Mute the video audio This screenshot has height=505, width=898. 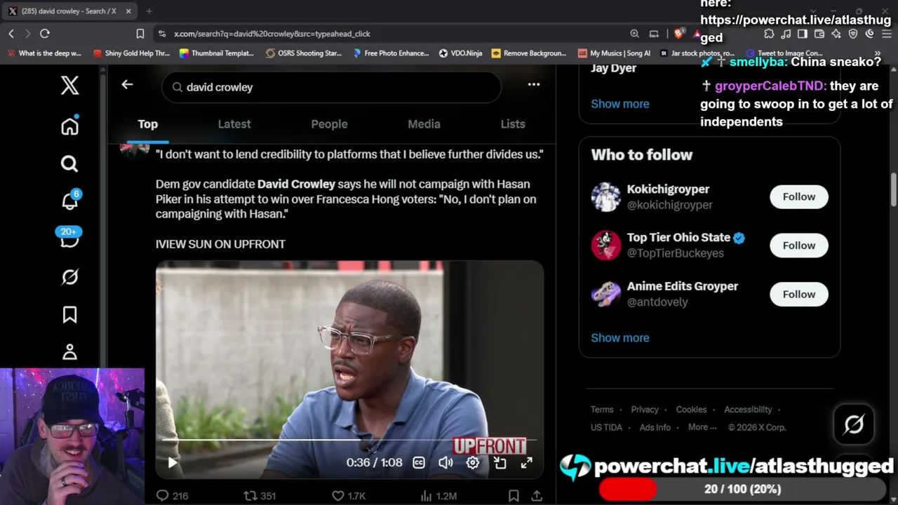tap(445, 462)
